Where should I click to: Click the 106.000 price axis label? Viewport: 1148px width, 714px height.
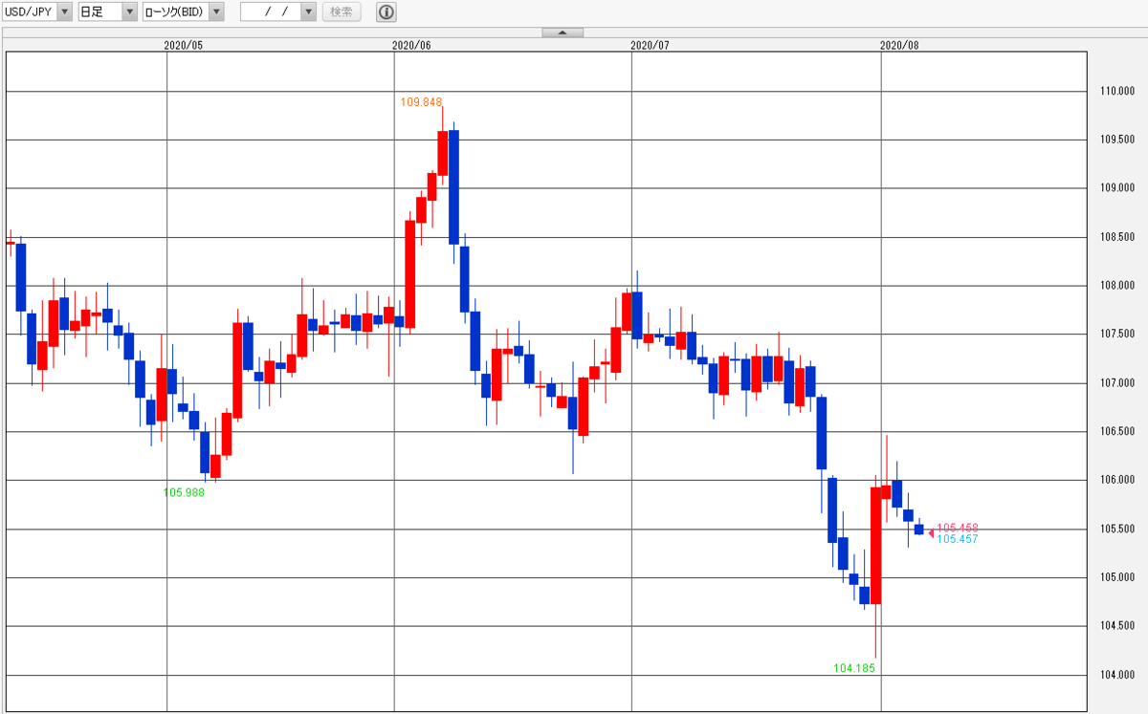[1117, 481]
